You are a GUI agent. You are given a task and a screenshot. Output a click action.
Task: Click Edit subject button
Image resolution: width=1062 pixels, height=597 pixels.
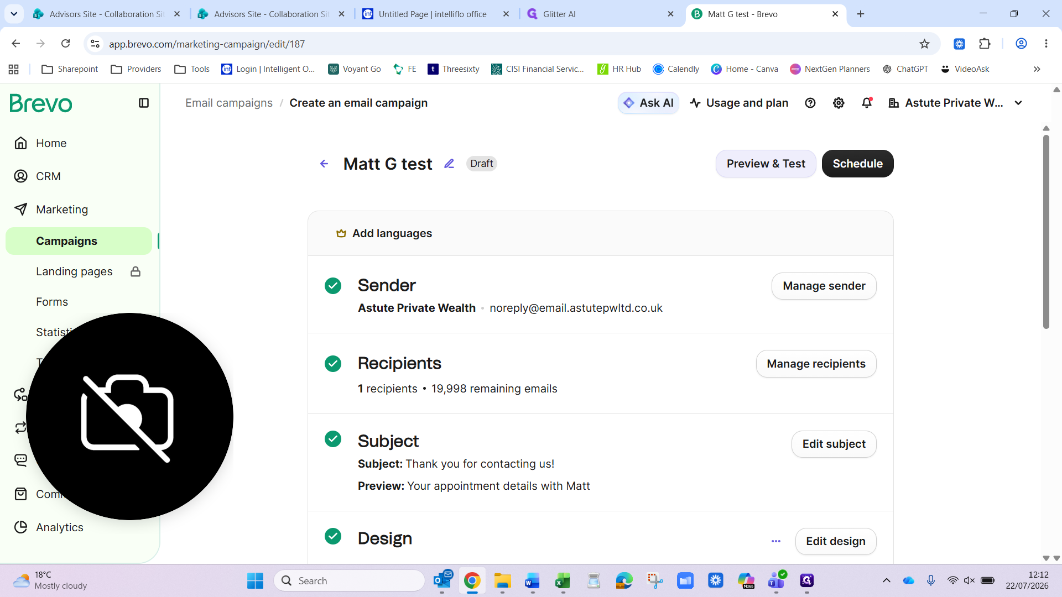coord(834,444)
